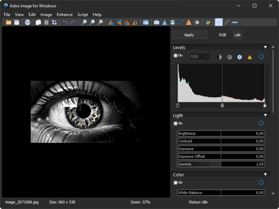
Task: Click the Python script icon
Action: pyautogui.click(x=208, y=22)
